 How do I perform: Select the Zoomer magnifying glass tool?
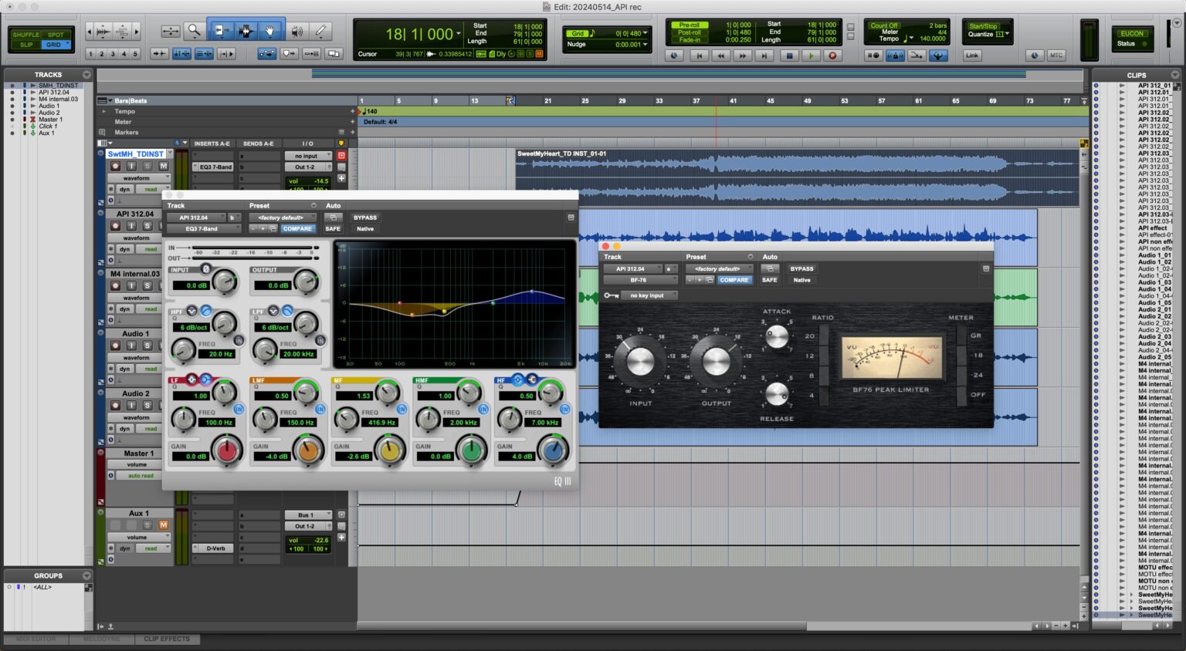coord(195,31)
